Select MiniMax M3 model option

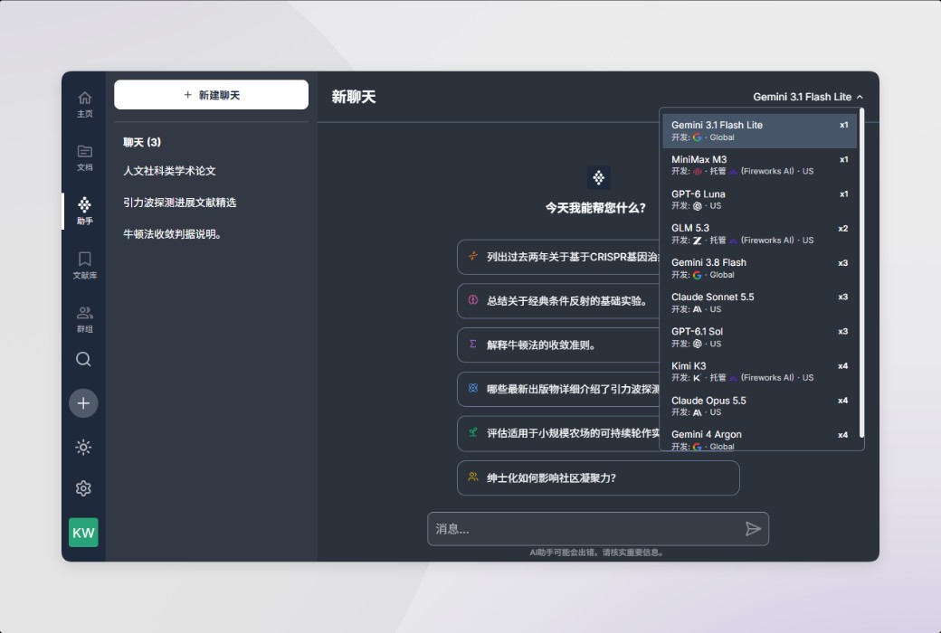point(759,165)
